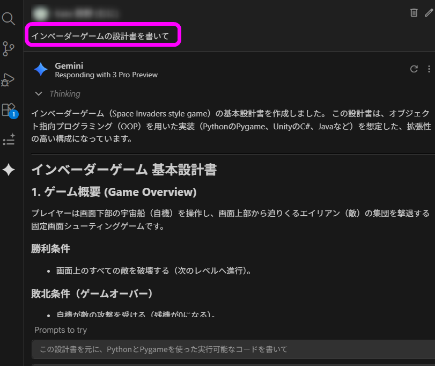This screenshot has width=435, height=366.
Task: Toggle the Thinking details by clicking its label
Action: [65, 93]
